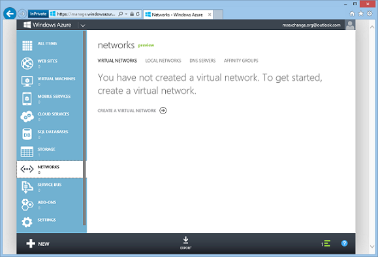Open the help question mark icon
The image size is (378, 257).
(344, 243)
